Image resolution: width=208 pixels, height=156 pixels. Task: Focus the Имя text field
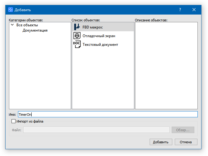[x=107, y=115]
